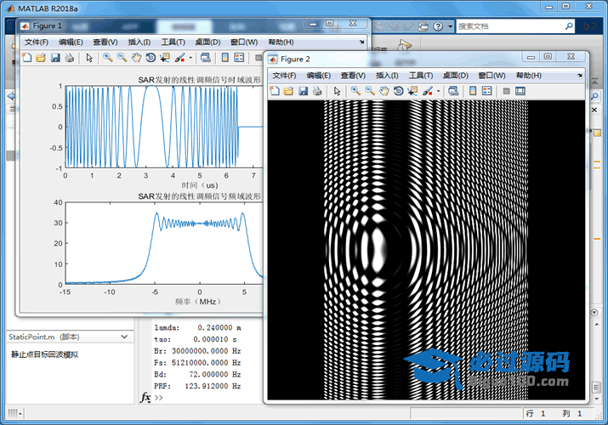
Task: Select Data Cursor tool in Figure 2
Action: coord(412,91)
